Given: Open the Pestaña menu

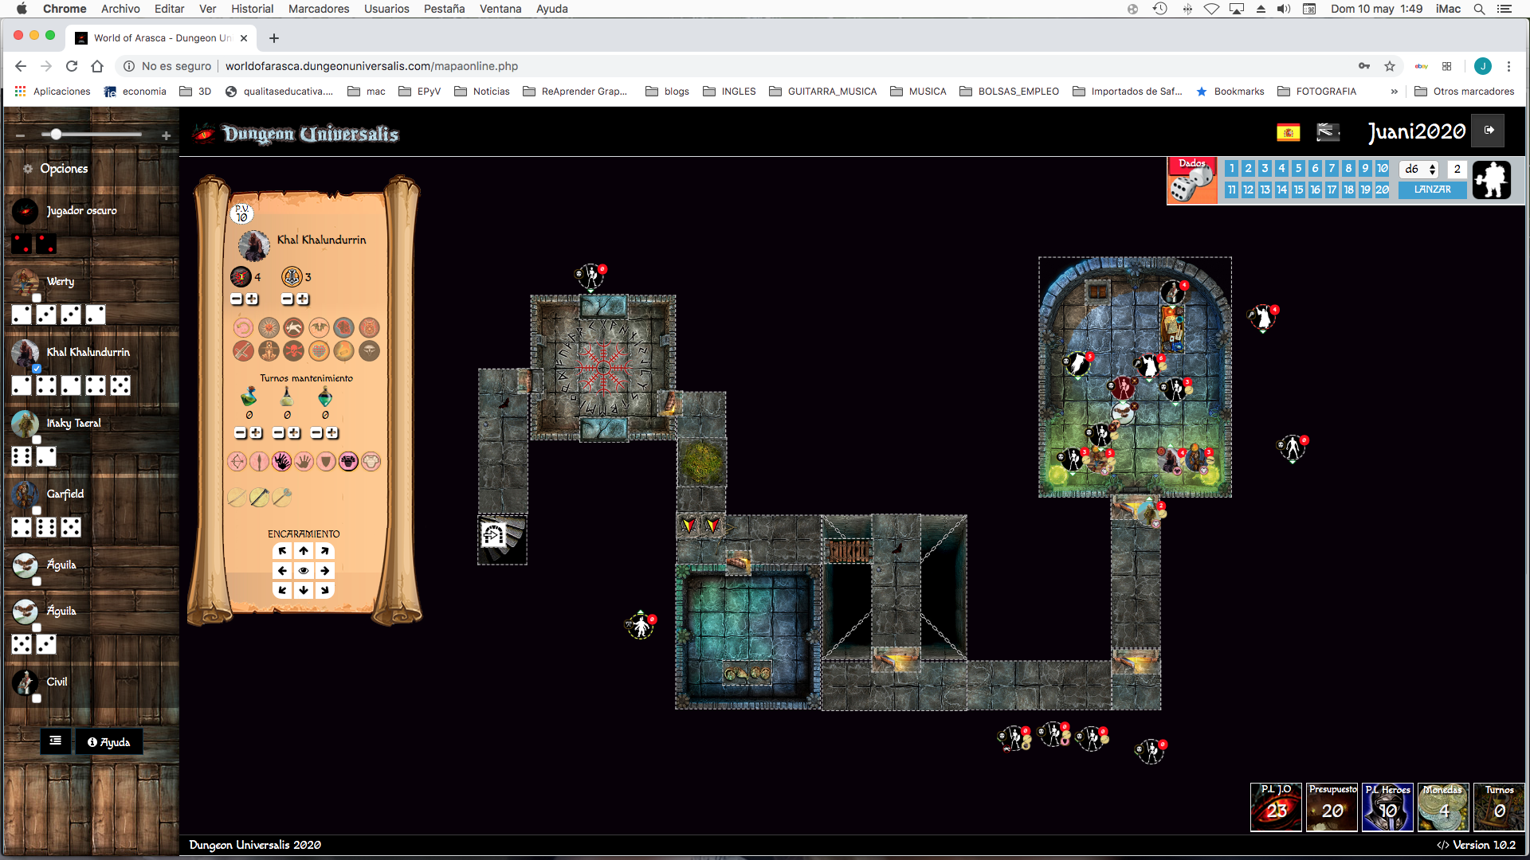Looking at the screenshot, I should pyautogui.click(x=444, y=9).
